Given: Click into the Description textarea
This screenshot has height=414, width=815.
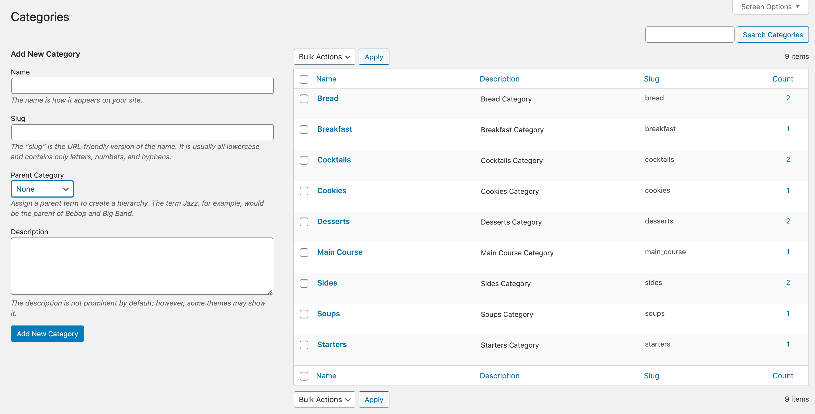Looking at the screenshot, I should [x=142, y=266].
